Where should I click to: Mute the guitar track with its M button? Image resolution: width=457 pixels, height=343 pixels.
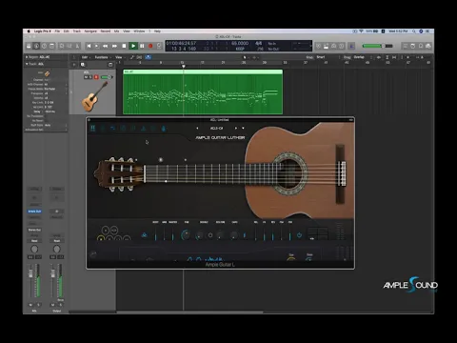coord(86,77)
